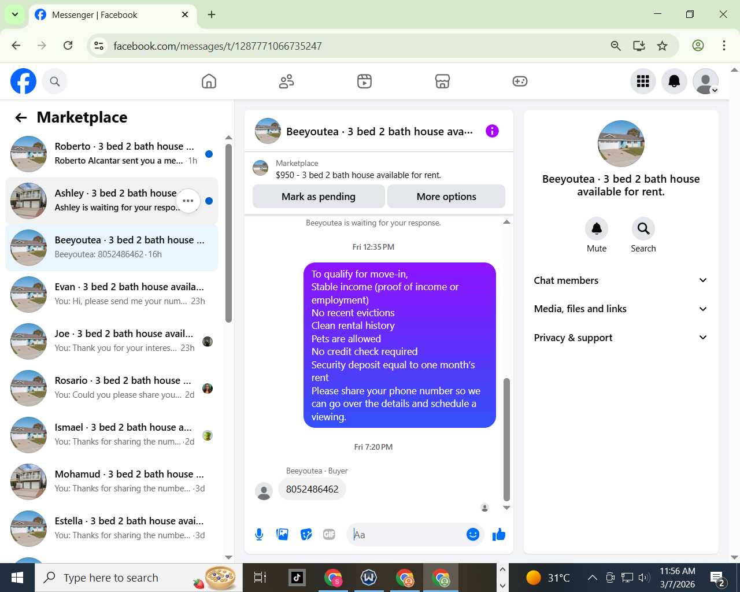Search within the conversation
This screenshot has height=592, width=740.
coord(643,229)
